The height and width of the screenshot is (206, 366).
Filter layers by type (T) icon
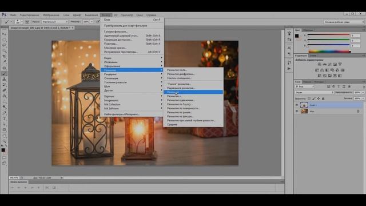point(339,86)
